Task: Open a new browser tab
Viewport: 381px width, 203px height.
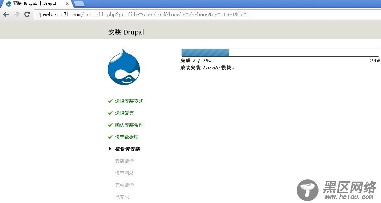Action: click(79, 4)
